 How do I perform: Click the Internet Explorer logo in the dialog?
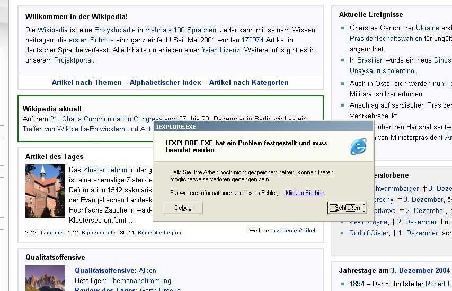pos(358,146)
